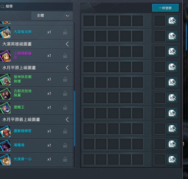Focus the 搜尋 search field

(36, 7)
